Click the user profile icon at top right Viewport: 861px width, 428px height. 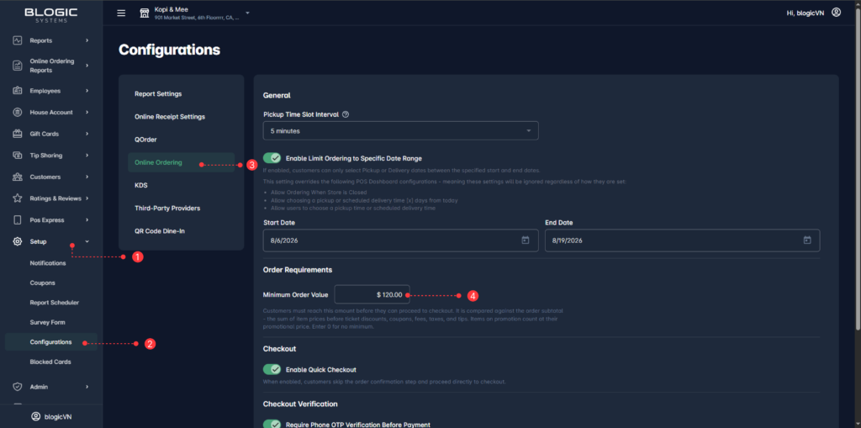coord(837,12)
